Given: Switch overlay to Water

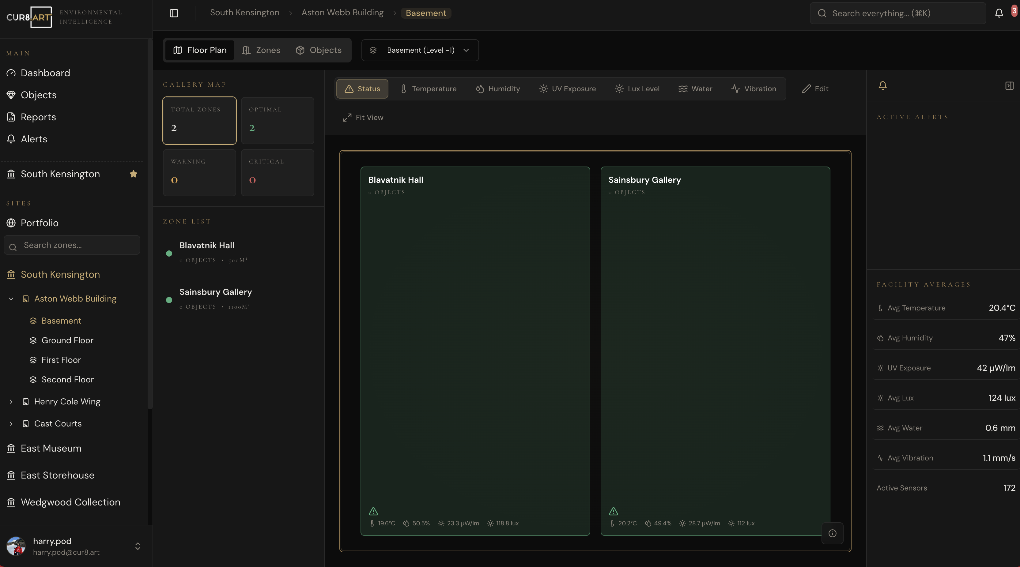Looking at the screenshot, I should 695,88.
